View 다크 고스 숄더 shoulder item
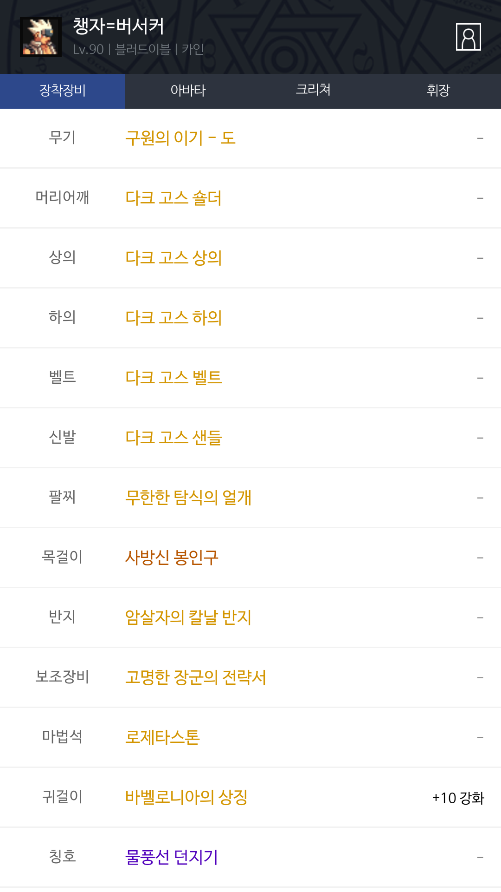The width and height of the screenshot is (501, 892). click(x=173, y=198)
